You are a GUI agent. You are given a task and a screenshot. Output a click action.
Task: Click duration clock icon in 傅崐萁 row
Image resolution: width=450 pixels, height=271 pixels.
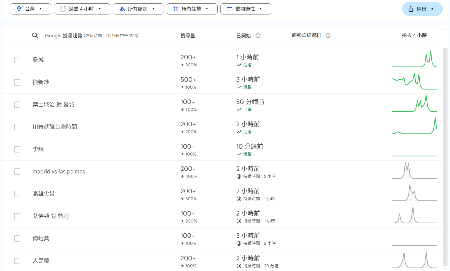point(239,243)
